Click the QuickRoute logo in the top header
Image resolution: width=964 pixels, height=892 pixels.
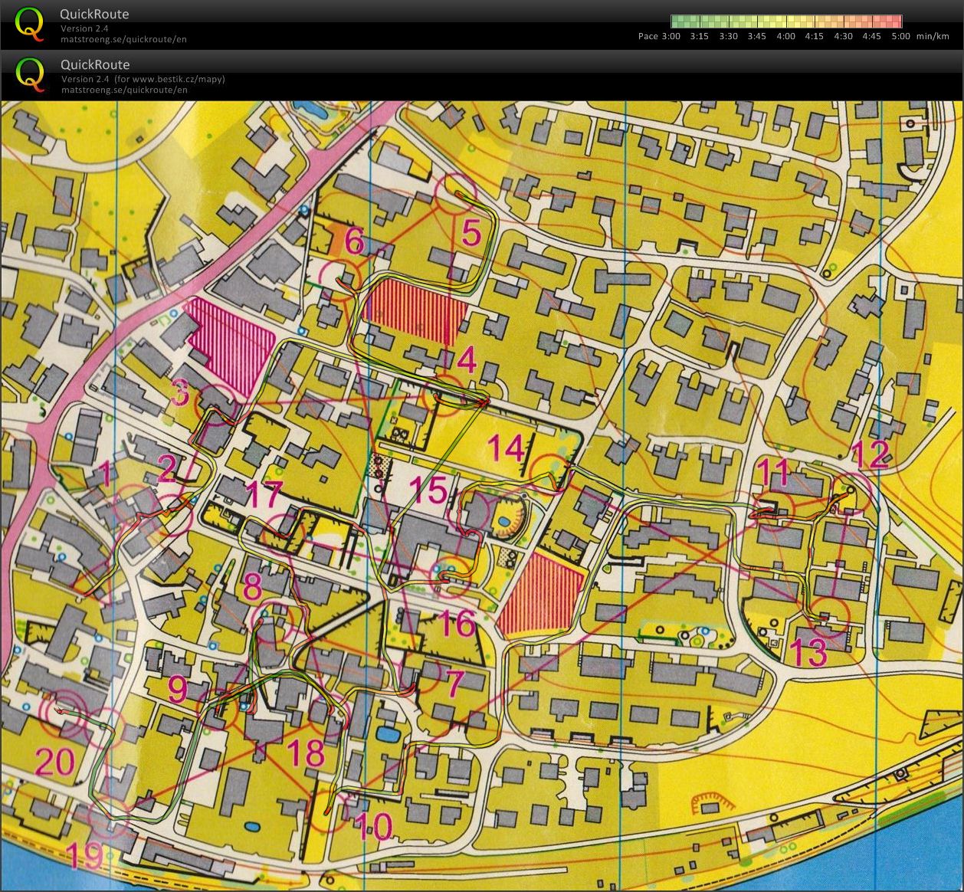click(30, 25)
